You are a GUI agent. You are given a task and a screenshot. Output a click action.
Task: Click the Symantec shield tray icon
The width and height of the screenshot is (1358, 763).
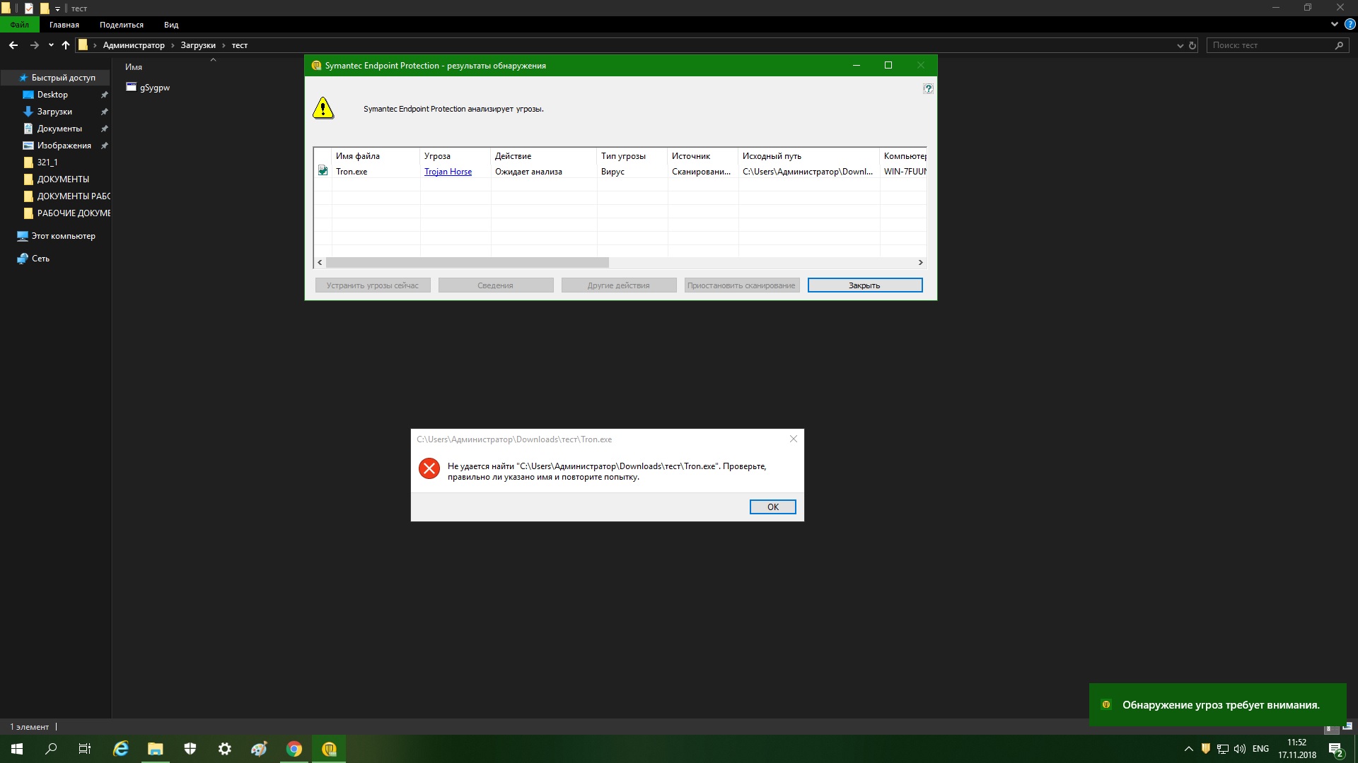point(1206,749)
